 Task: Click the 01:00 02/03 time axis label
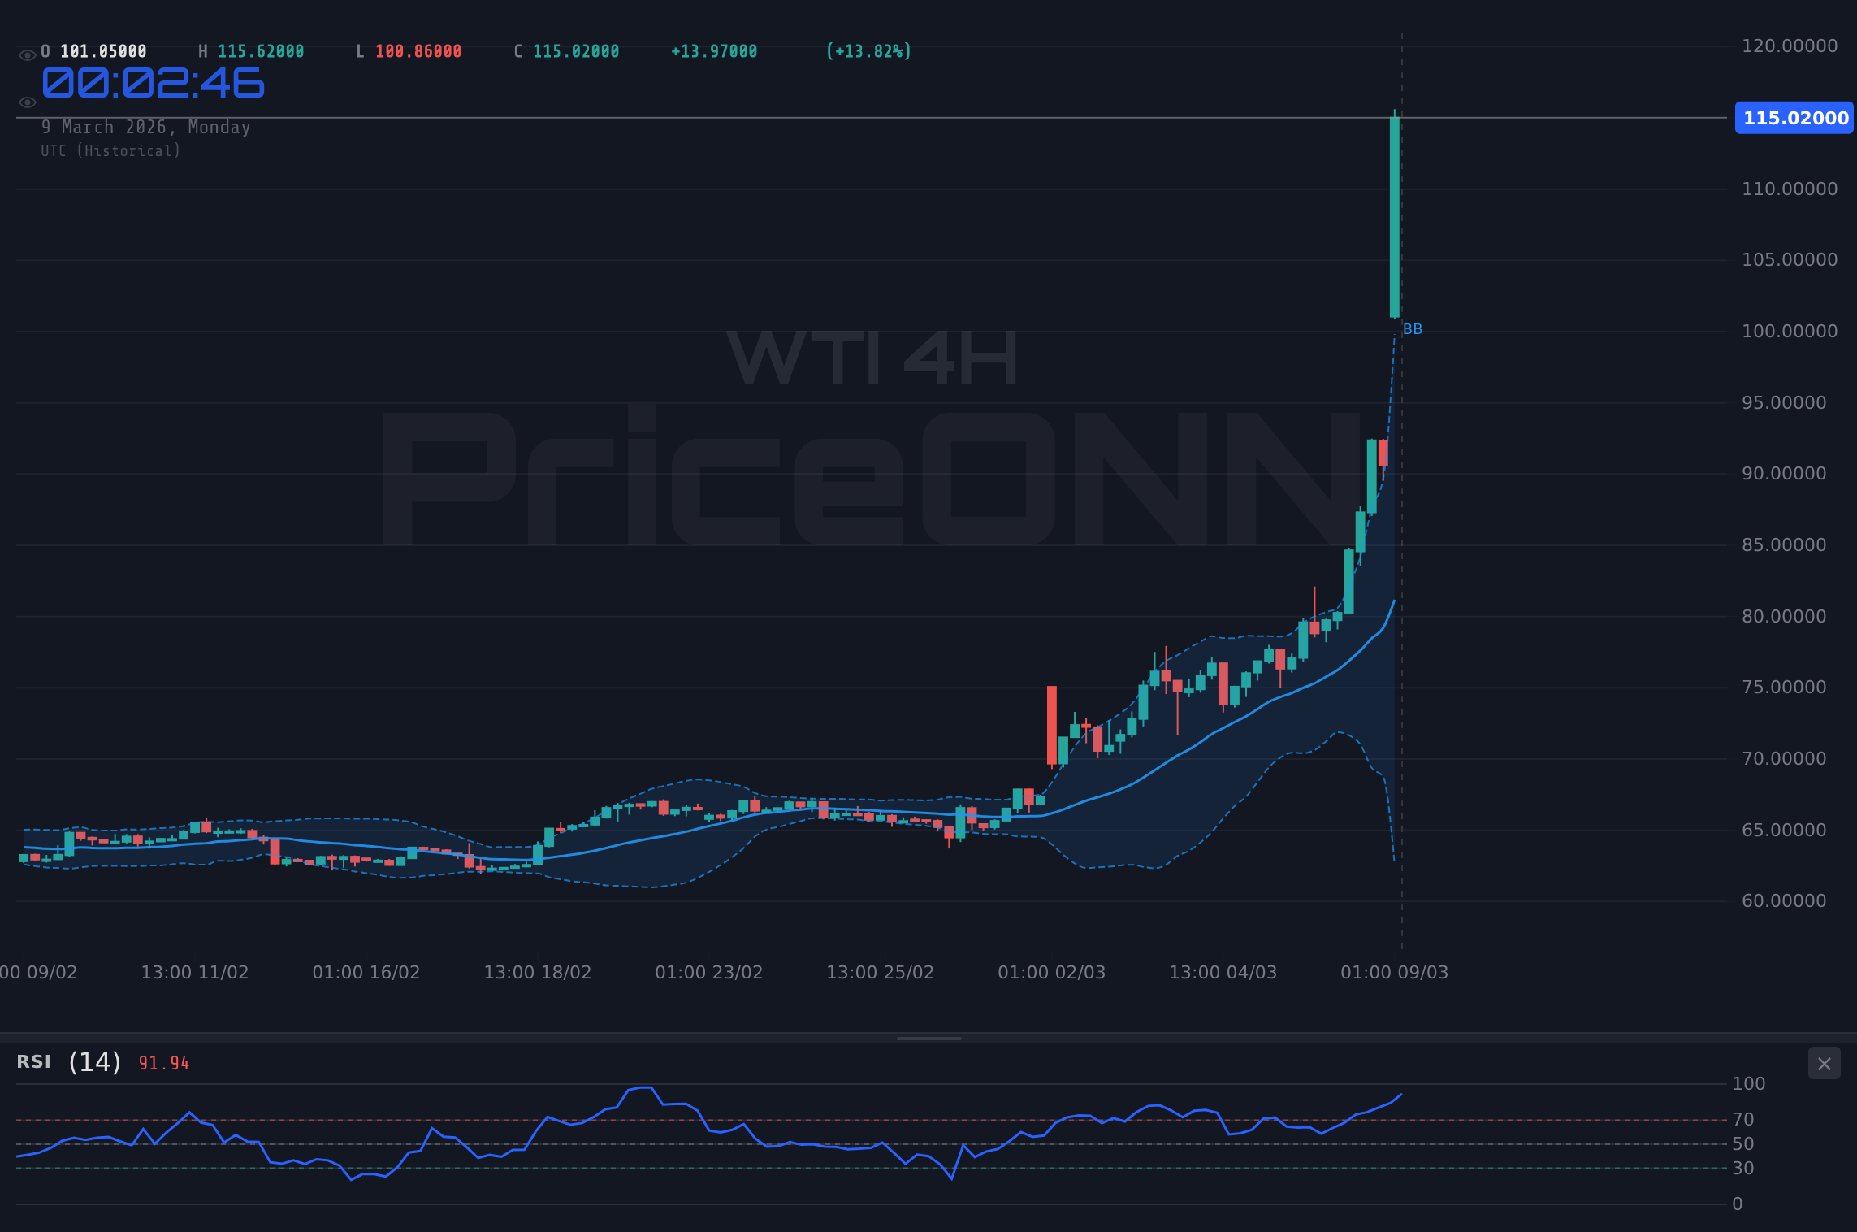[1052, 973]
